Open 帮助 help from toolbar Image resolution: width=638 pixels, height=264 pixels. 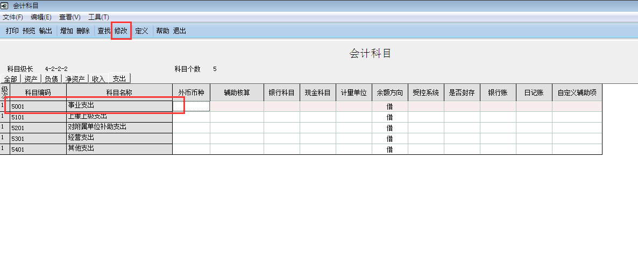click(x=162, y=31)
